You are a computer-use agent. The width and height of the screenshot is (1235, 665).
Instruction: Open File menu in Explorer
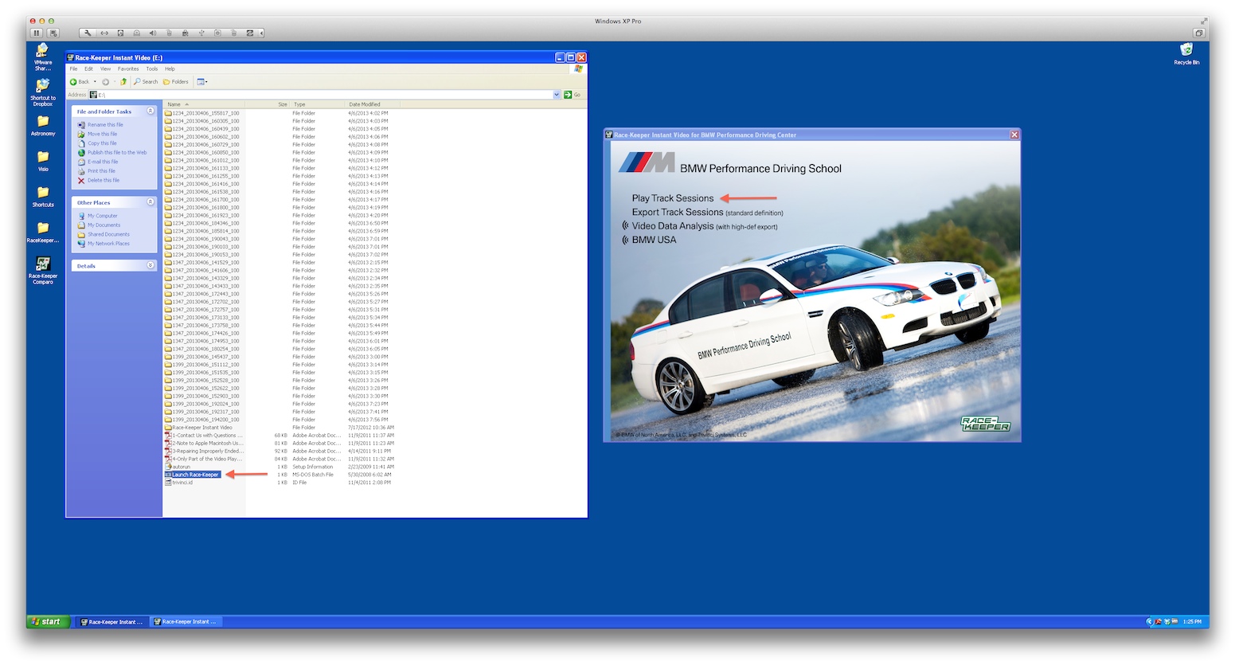(x=73, y=68)
